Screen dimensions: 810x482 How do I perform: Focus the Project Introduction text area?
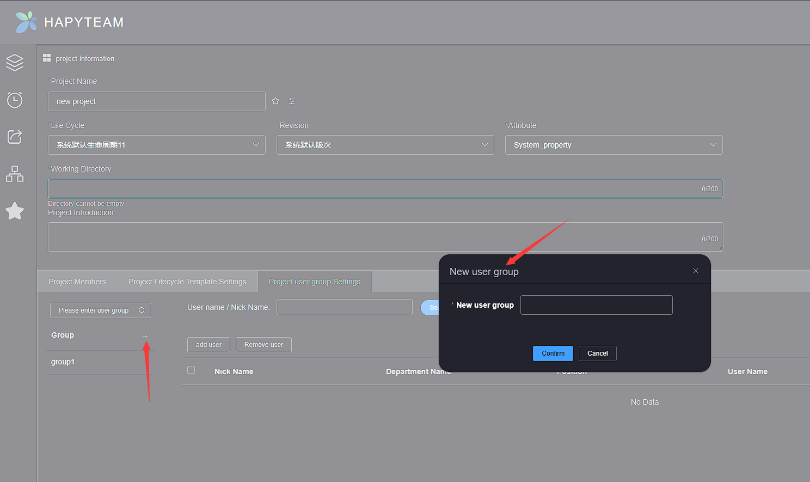point(385,237)
